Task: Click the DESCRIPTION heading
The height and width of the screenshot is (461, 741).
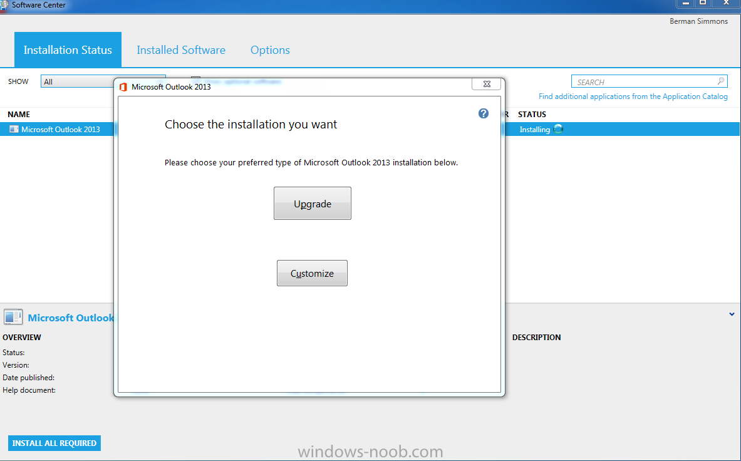Action: point(536,337)
